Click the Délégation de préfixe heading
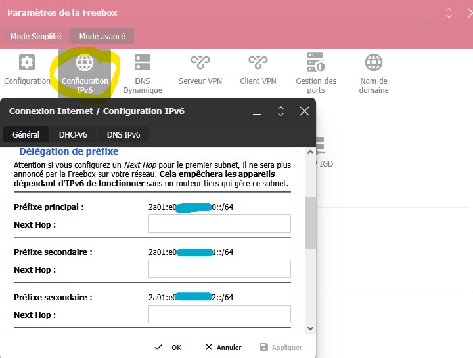473x358 pixels. pos(69,151)
